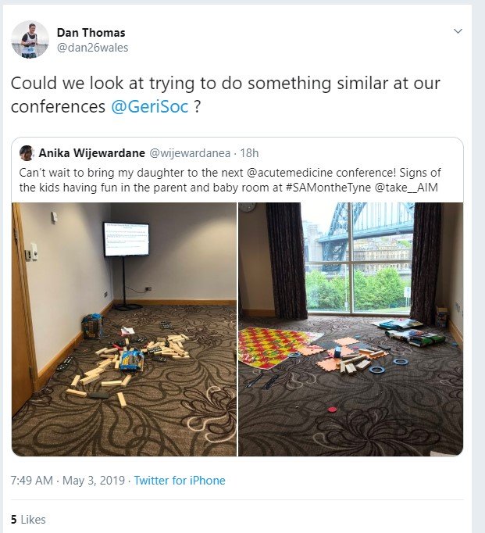Open the @take__AIM mention

[406, 188]
